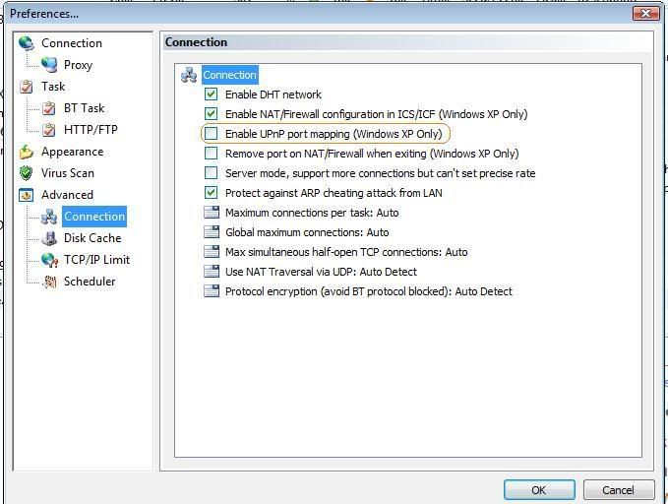Click the Proxy icon in sidebar
Image resolution: width=668 pixels, height=504 pixels.
pos(49,65)
